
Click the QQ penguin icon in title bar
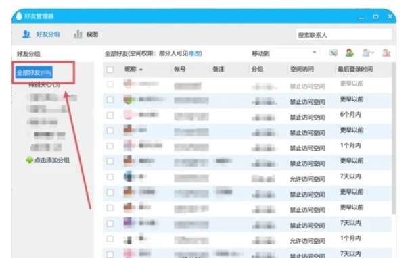(19, 16)
